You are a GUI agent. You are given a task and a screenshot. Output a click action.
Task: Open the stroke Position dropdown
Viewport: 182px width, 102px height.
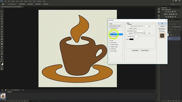point(136,29)
